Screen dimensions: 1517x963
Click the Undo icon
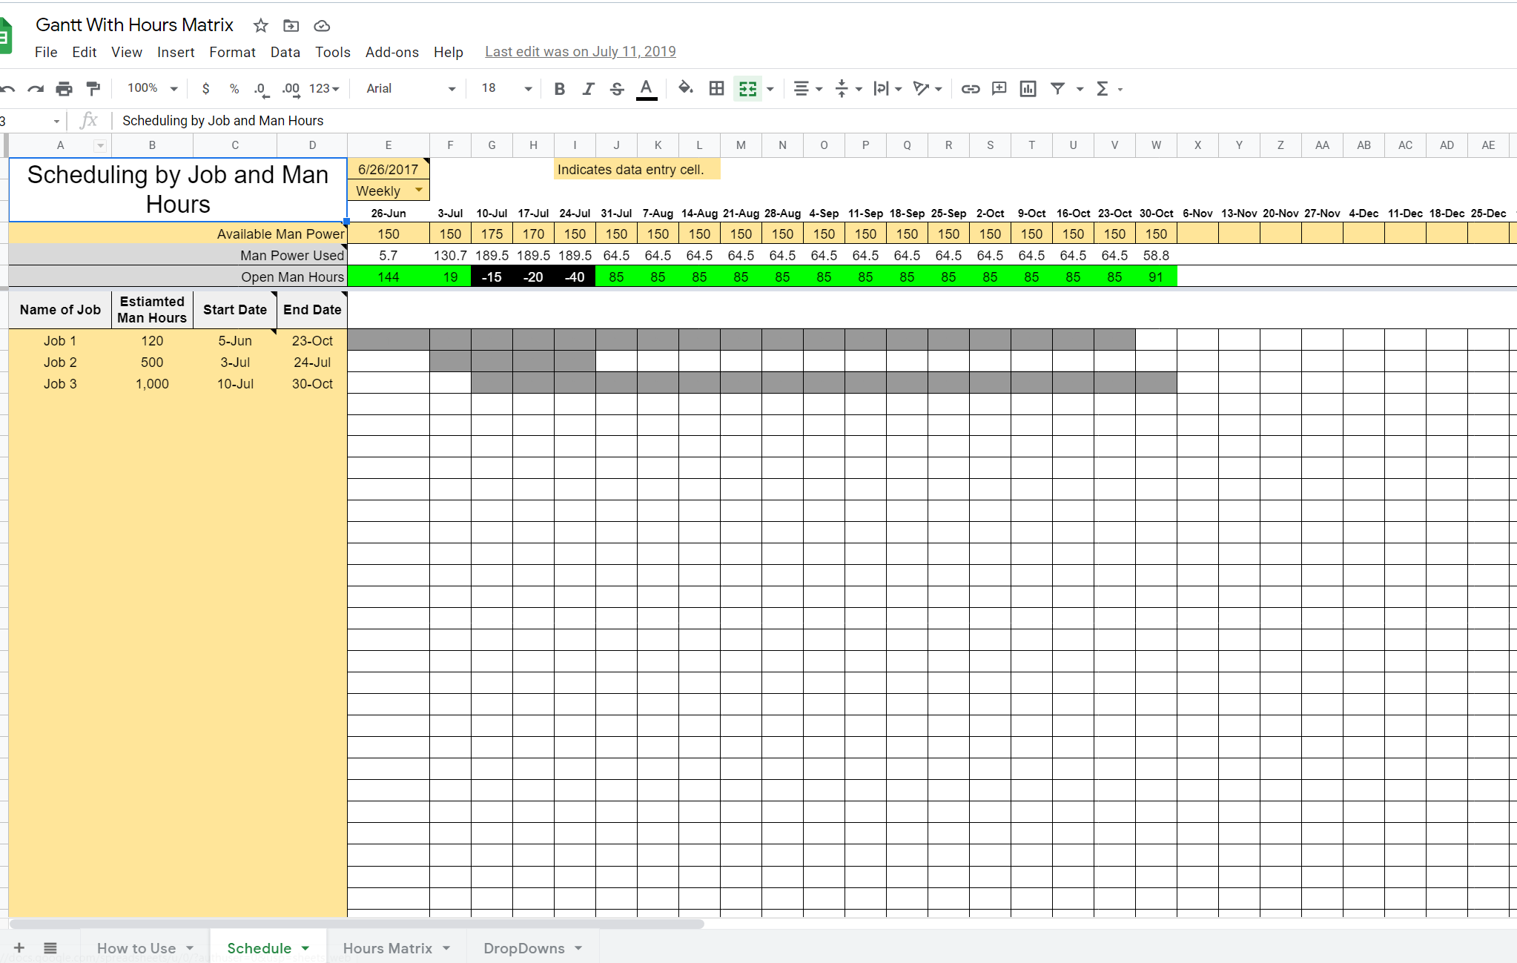[7, 88]
